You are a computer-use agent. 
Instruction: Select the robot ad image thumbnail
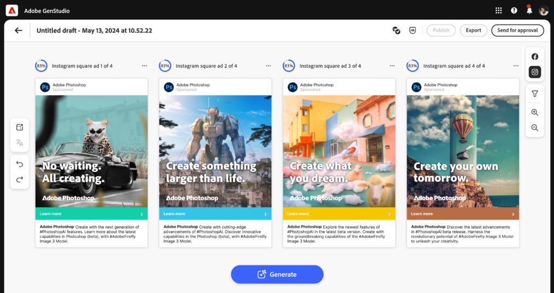click(x=215, y=151)
